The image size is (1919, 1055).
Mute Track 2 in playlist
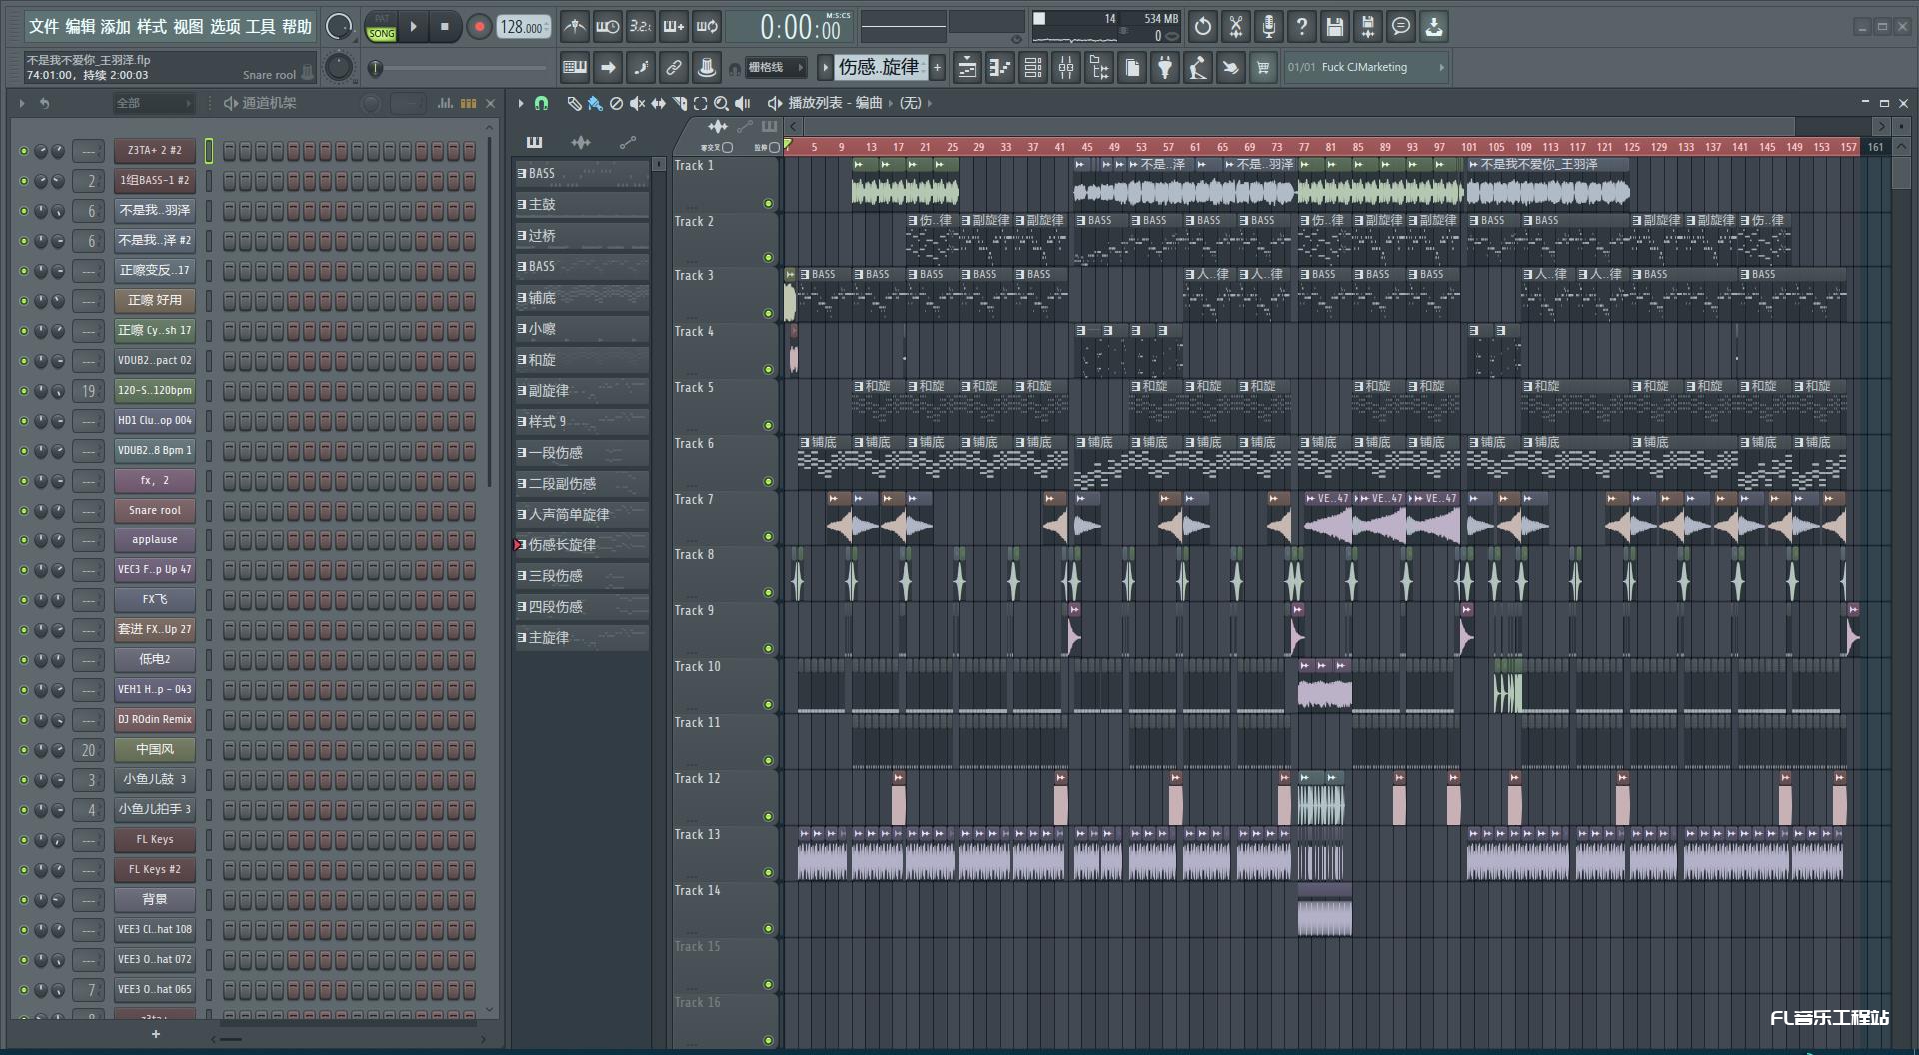pyautogui.click(x=768, y=258)
